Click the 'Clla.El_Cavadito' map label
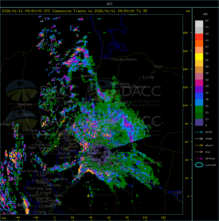This screenshot has width=219, height=221. [x=133, y=87]
